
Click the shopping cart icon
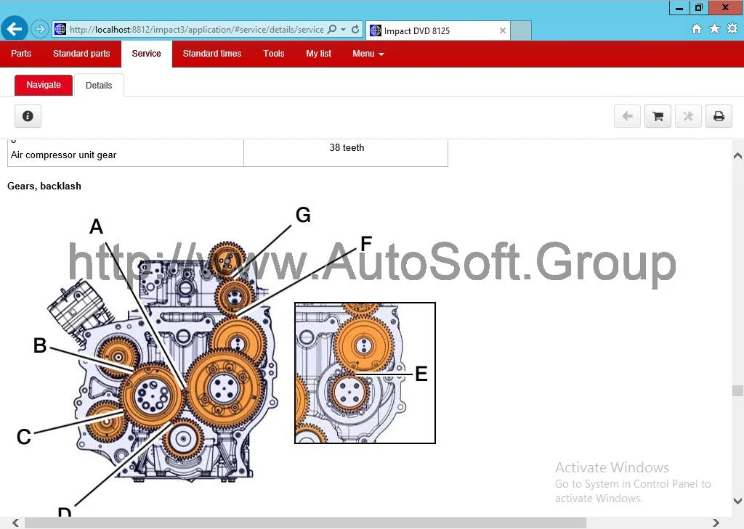coord(658,116)
